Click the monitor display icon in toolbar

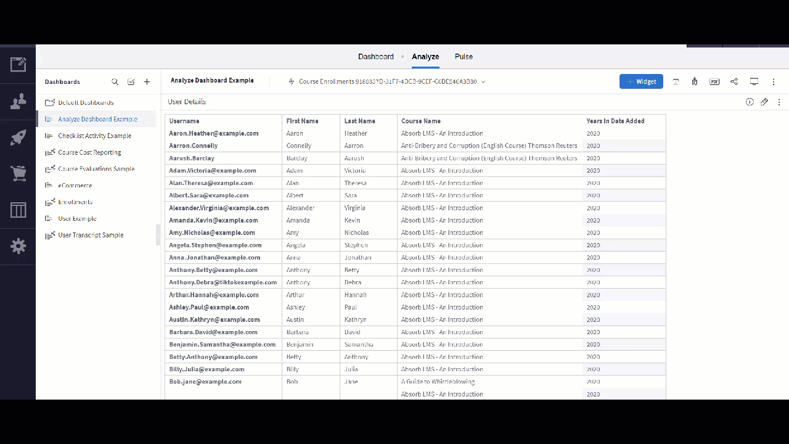coord(754,81)
